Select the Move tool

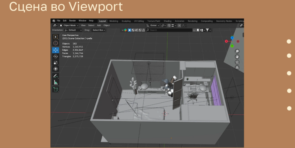55,50
